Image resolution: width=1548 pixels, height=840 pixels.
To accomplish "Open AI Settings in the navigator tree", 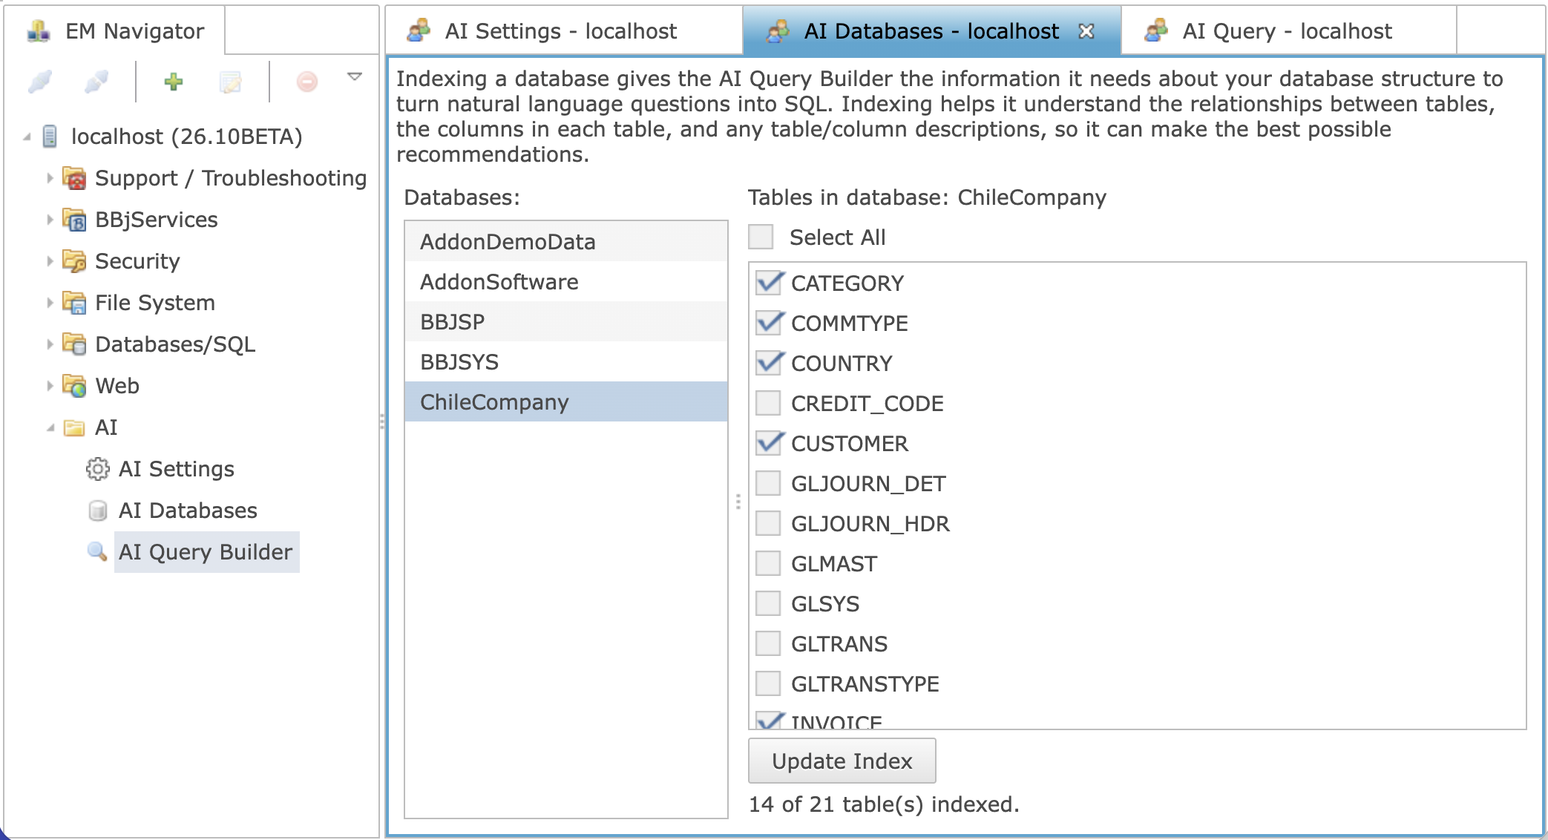I will (177, 469).
